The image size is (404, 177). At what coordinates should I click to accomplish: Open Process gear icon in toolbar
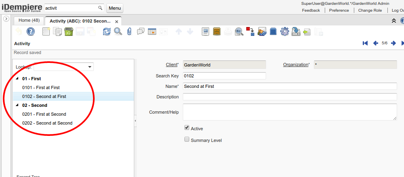[x=284, y=31]
